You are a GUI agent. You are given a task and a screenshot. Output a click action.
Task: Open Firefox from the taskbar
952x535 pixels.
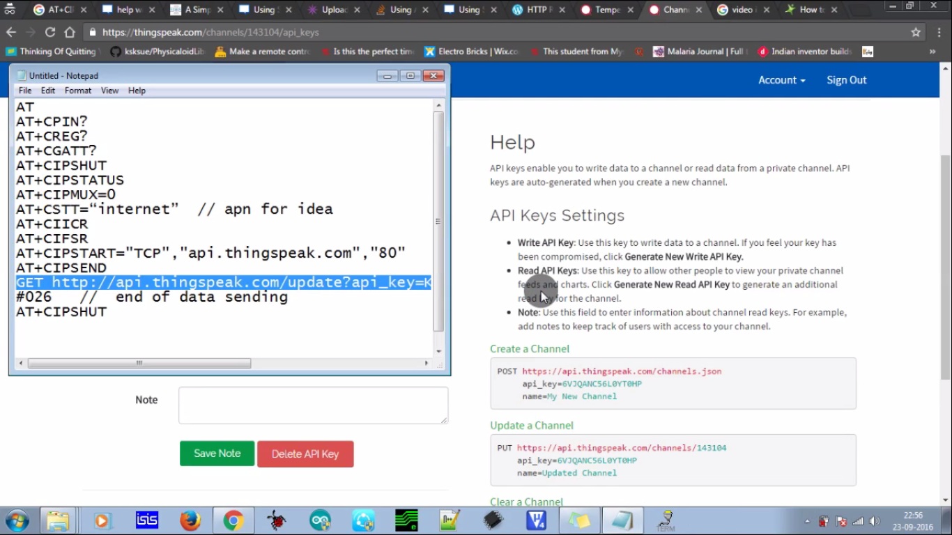(190, 520)
